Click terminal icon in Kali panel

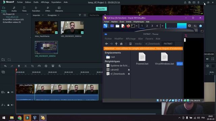click(133, 26)
